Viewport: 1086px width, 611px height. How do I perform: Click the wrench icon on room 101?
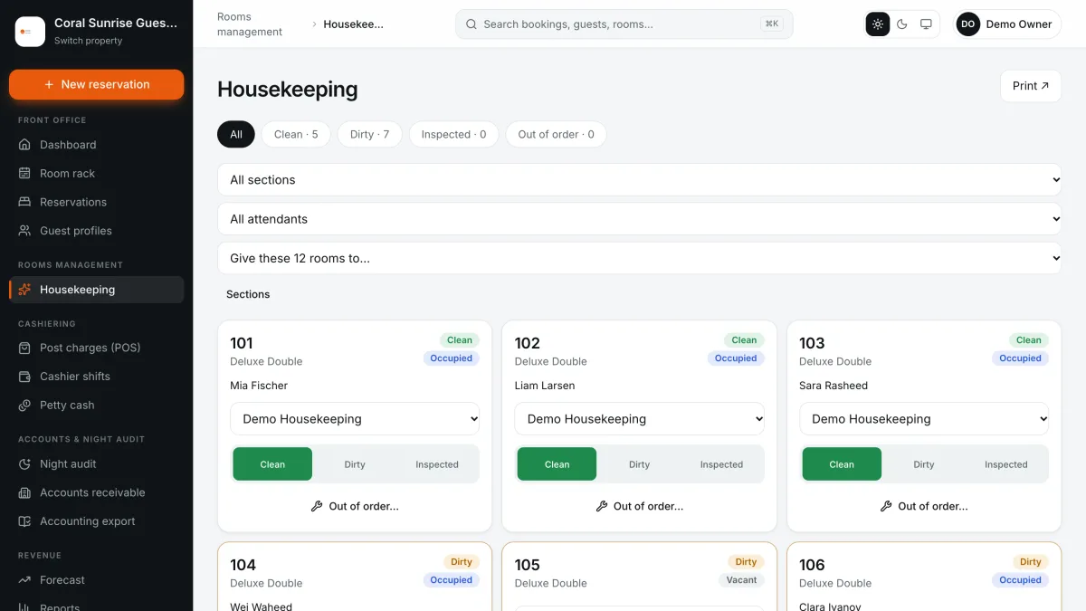[x=317, y=507]
